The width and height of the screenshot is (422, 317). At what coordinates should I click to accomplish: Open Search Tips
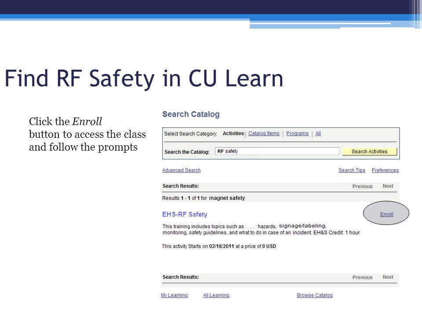pyautogui.click(x=352, y=170)
